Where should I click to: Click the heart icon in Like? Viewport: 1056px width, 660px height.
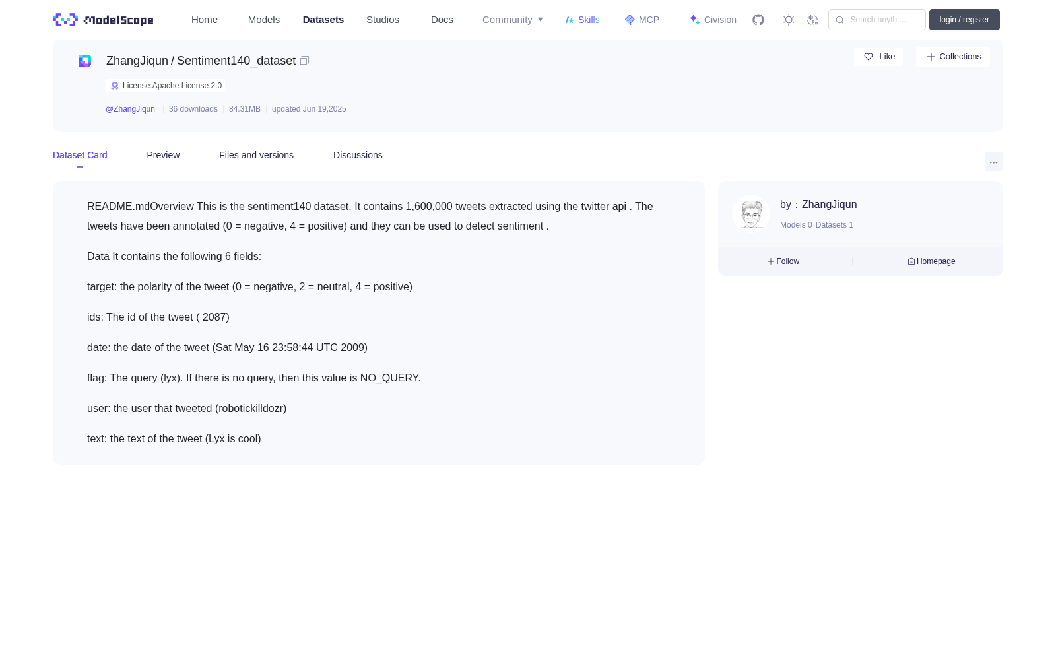pos(869,57)
